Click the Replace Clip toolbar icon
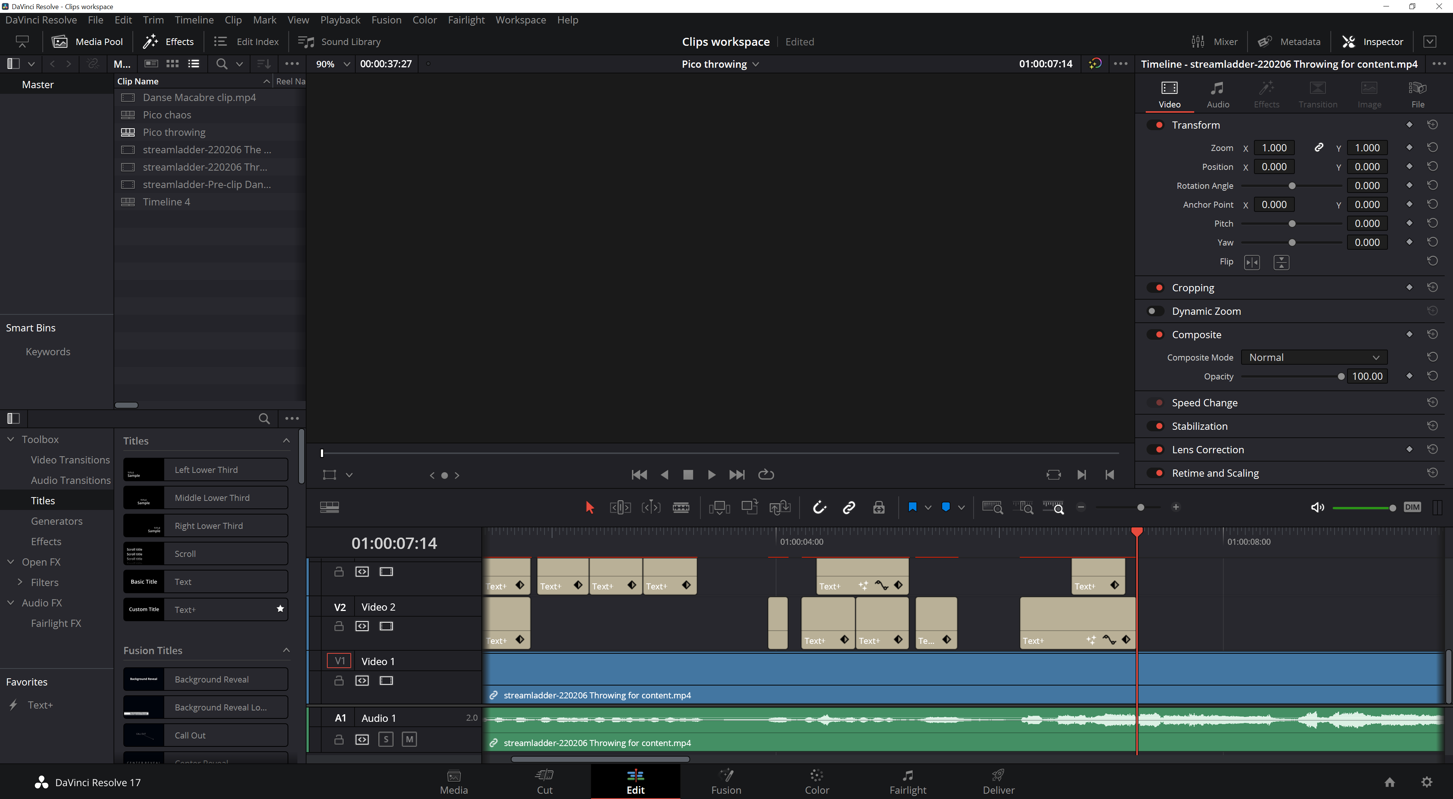 tap(779, 507)
